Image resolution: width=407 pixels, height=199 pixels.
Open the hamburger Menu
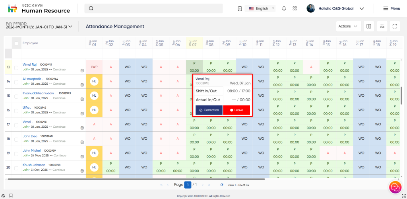click(391, 8)
